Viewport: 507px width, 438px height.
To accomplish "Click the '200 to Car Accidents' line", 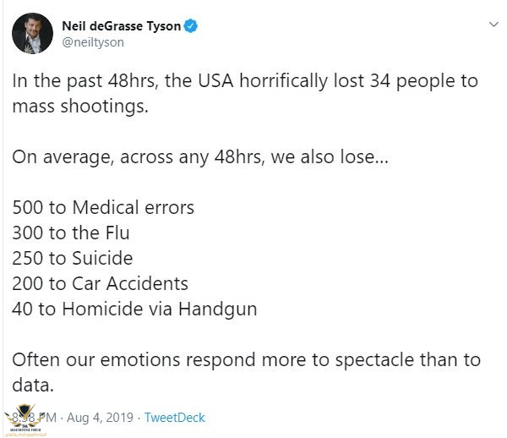I will 100,283.
